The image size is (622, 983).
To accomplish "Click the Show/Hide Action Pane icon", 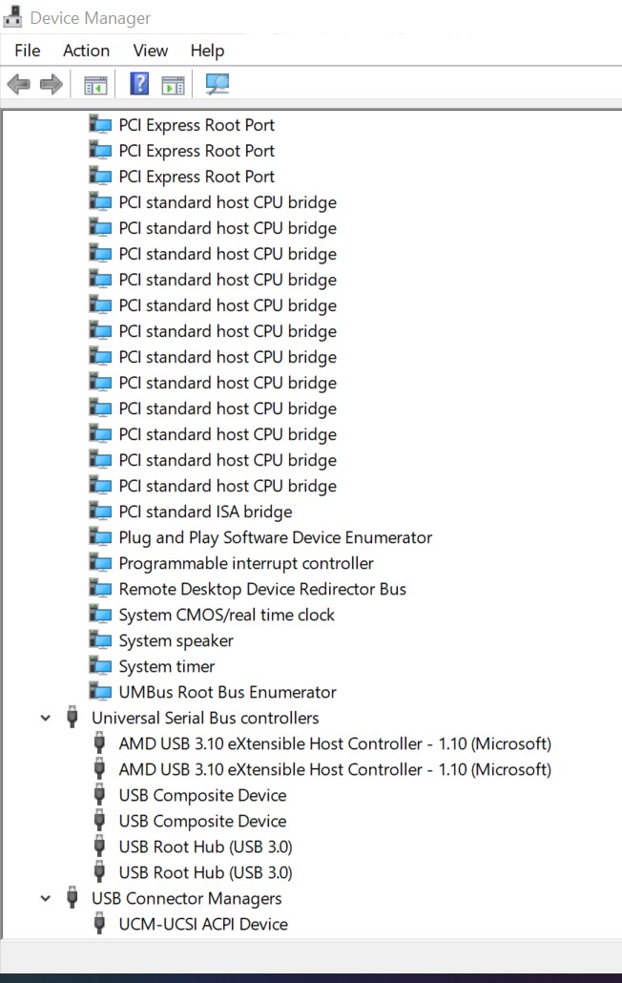I will pyautogui.click(x=173, y=85).
